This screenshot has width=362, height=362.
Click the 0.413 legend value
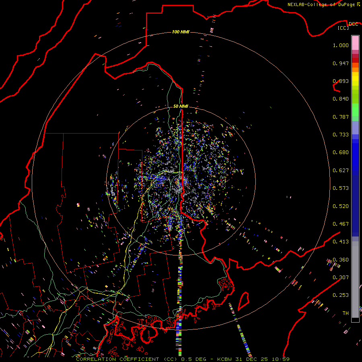click(341, 242)
